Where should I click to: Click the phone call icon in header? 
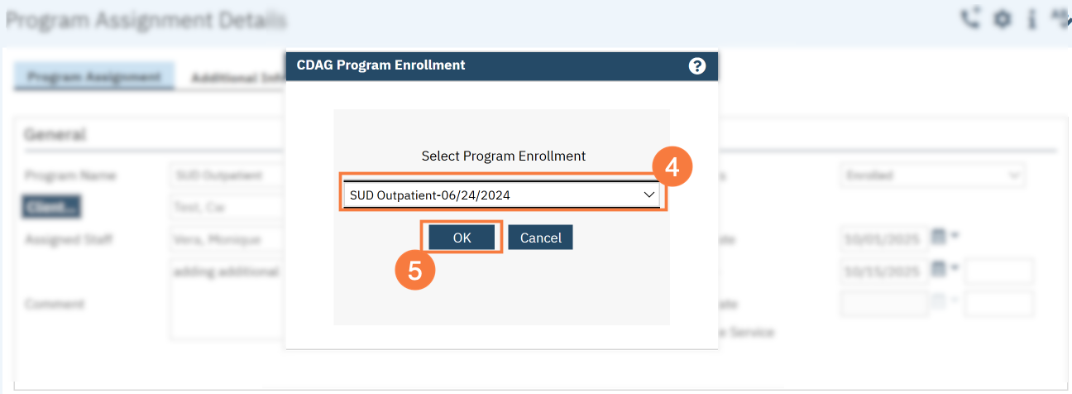pos(969,18)
